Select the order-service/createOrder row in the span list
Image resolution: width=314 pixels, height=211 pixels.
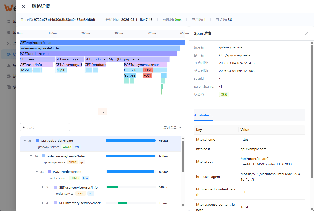(x=66, y=156)
